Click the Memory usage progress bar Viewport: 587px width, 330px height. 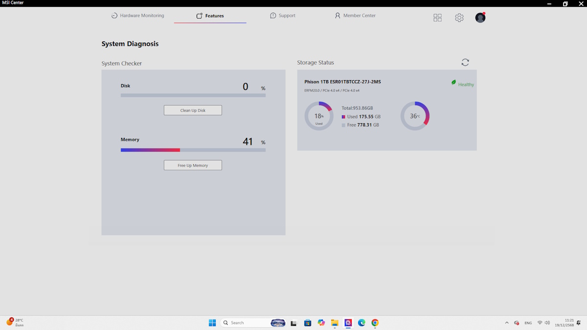pyautogui.click(x=193, y=150)
